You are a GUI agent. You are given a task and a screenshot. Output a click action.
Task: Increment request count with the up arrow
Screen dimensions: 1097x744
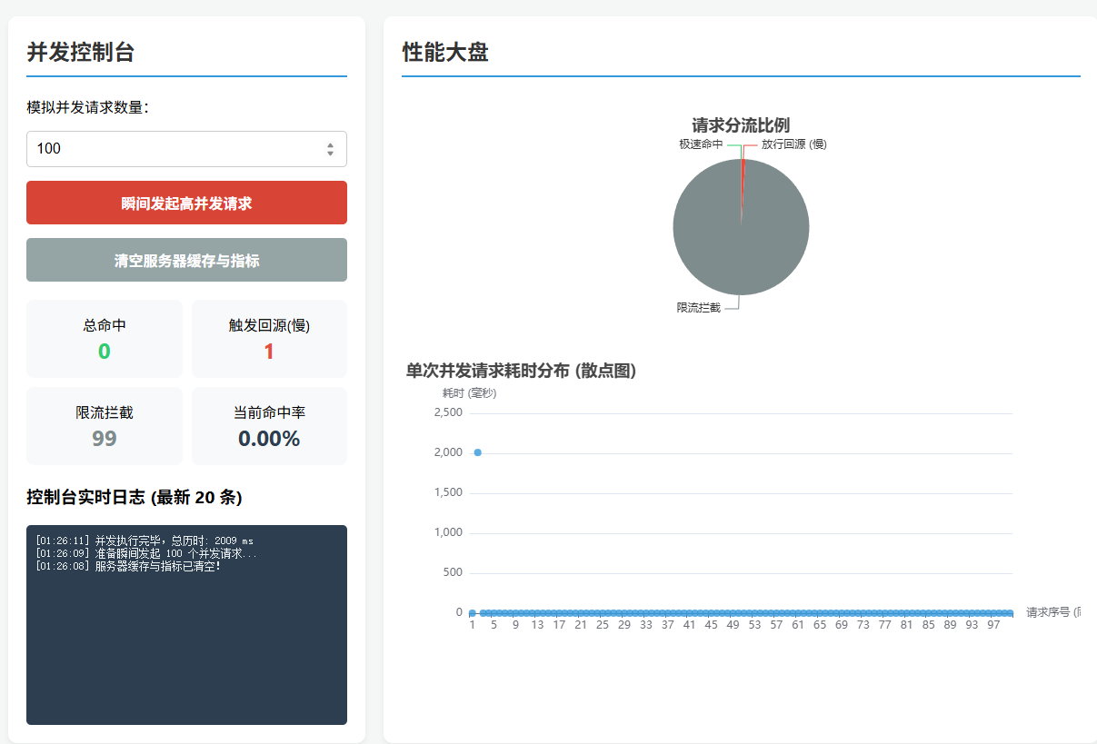pyautogui.click(x=330, y=144)
